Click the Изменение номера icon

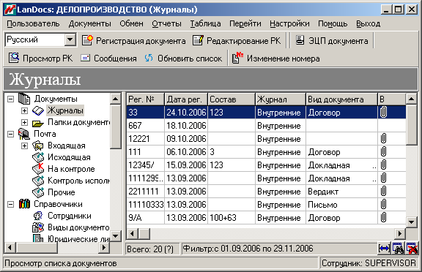click(x=237, y=58)
